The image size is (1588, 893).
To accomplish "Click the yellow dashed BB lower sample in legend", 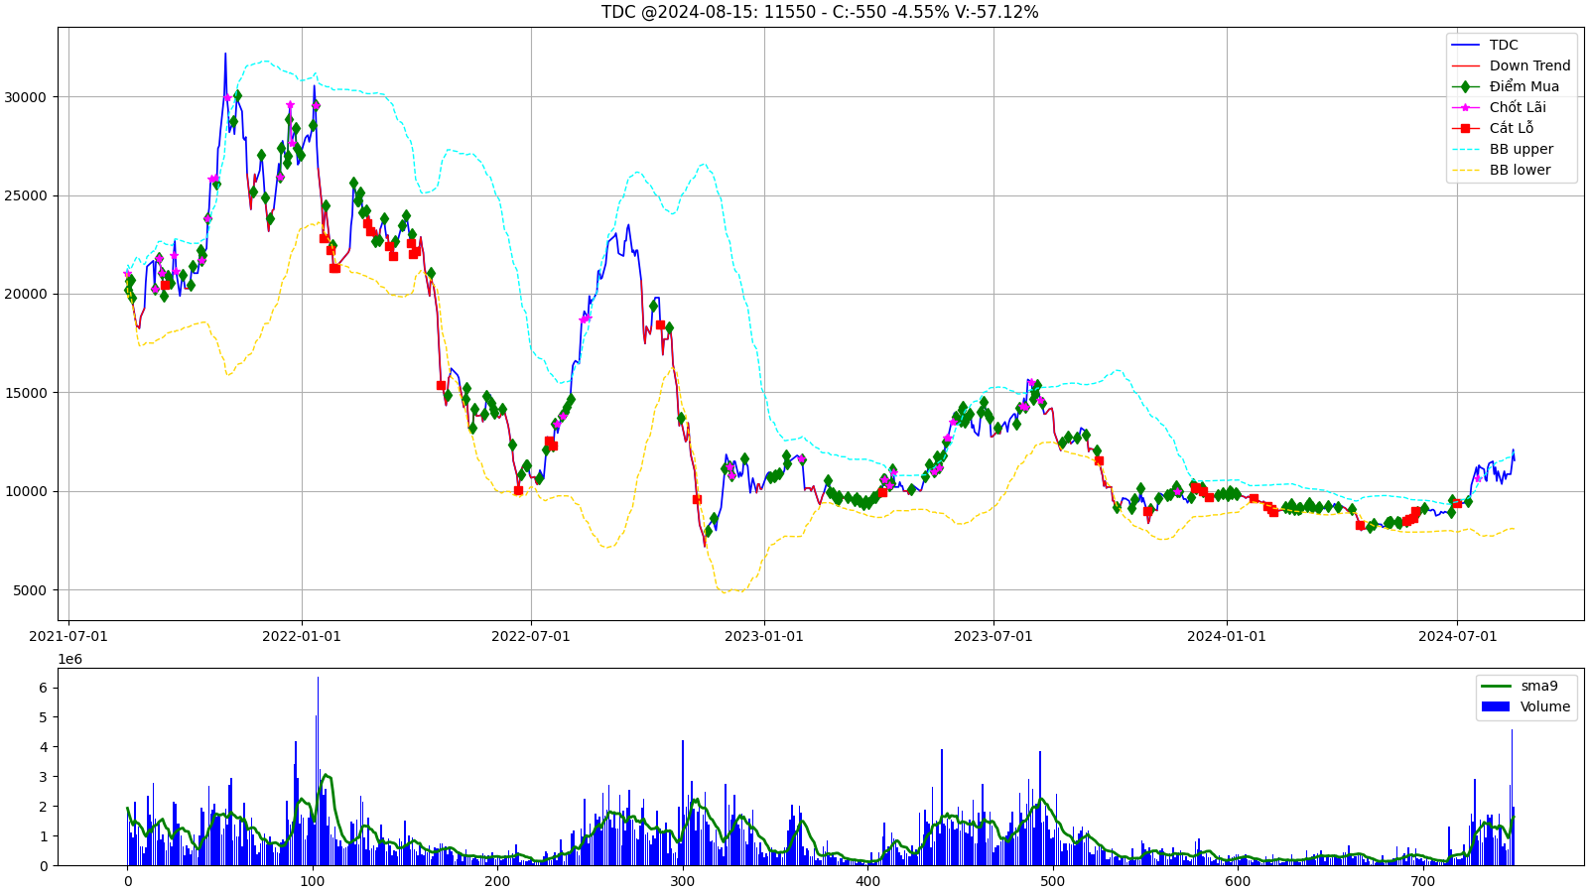I will click(1465, 170).
